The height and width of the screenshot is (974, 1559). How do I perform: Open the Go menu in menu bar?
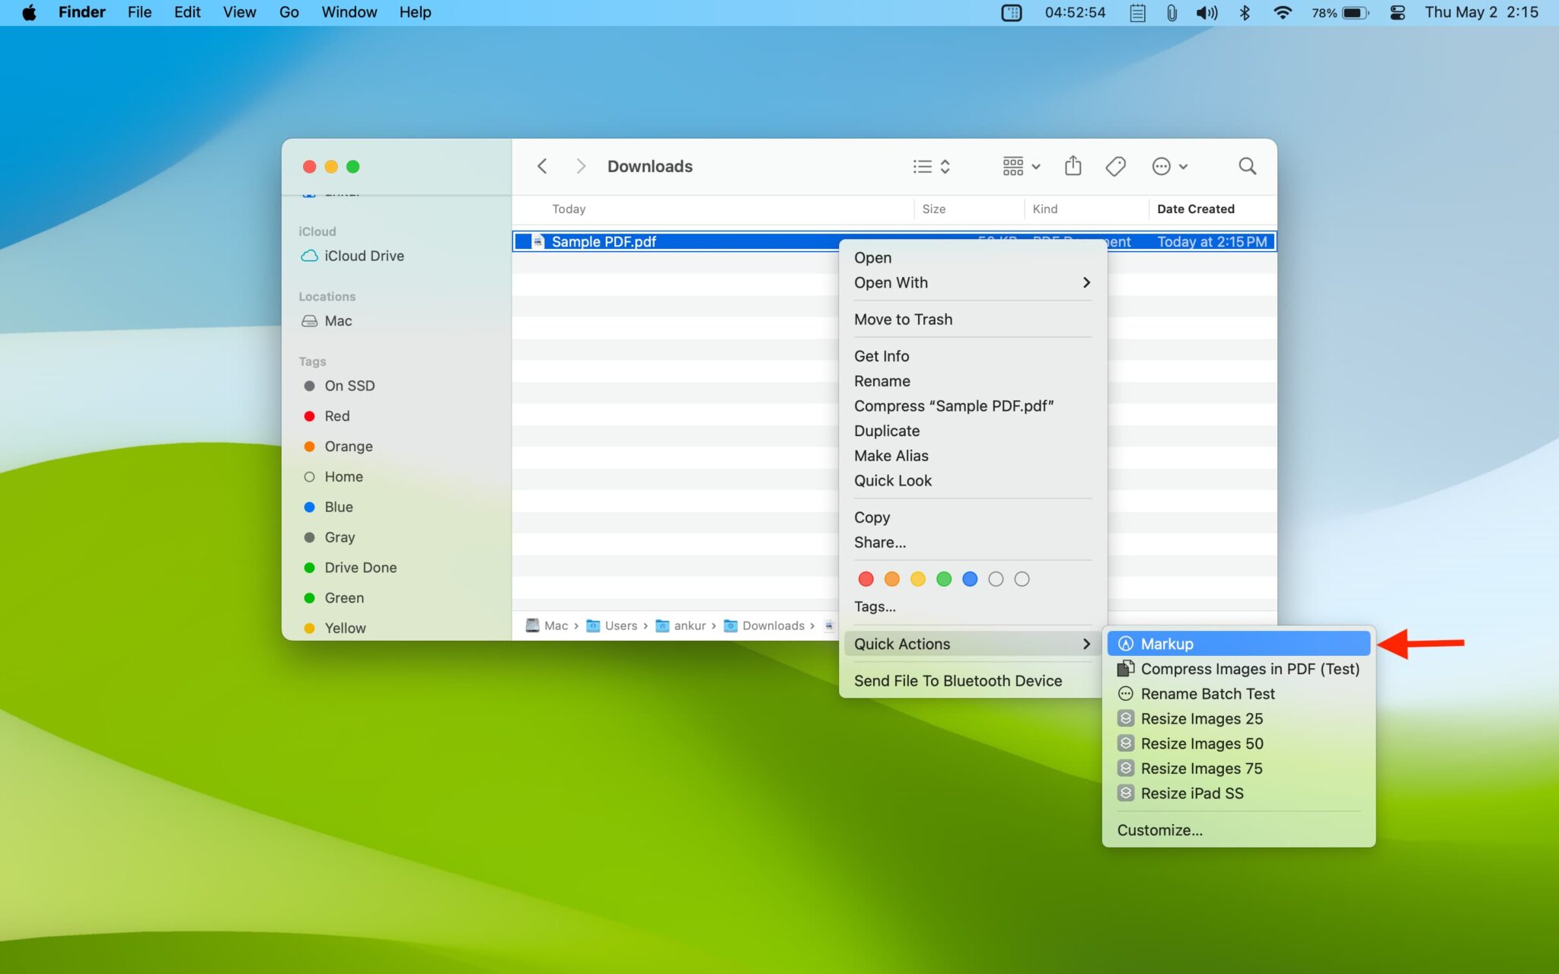[x=289, y=12]
